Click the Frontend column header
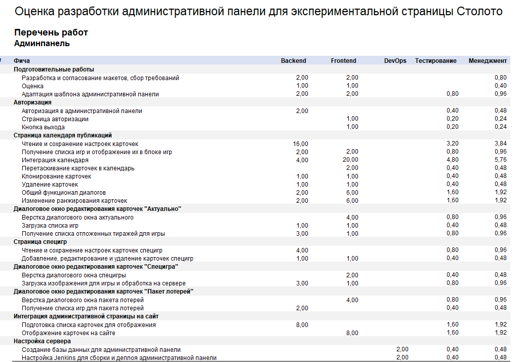The image size is (525, 362). coord(343,61)
